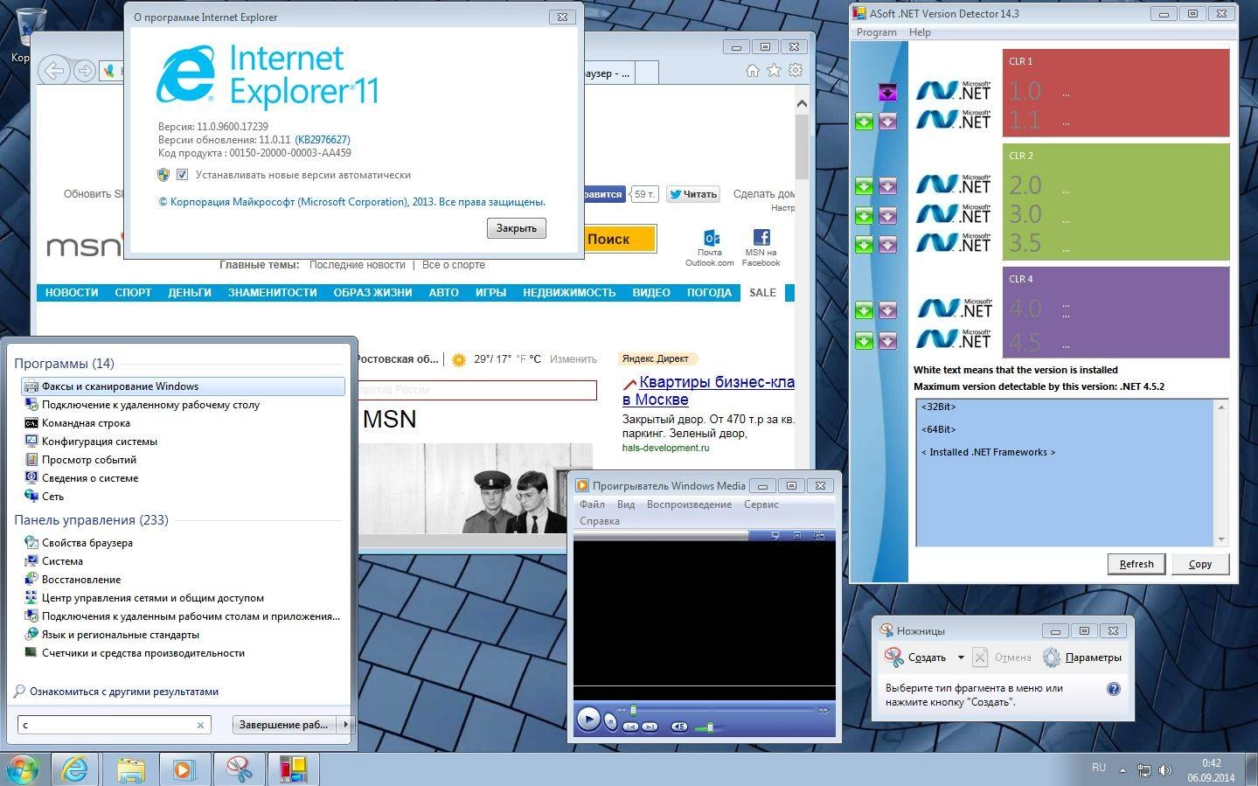The width and height of the screenshot is (1258, 786).
Task: Select the СПОРТ tab on the MSN page
Action: click(133, 293)
